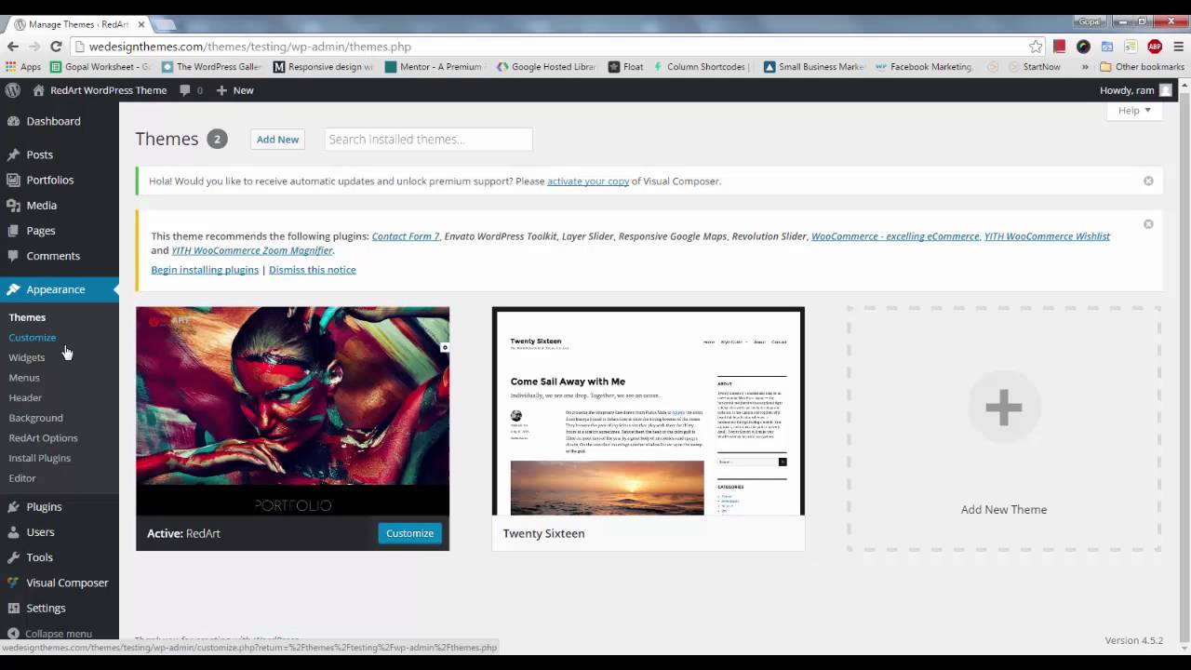
Task: Open Media in the sidebar
Action: click(41, 205)
